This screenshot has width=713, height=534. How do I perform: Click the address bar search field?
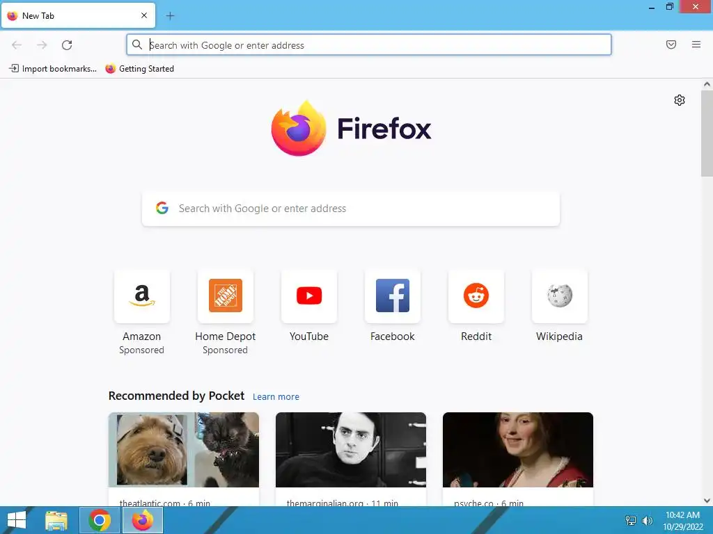tap(369, 45)
